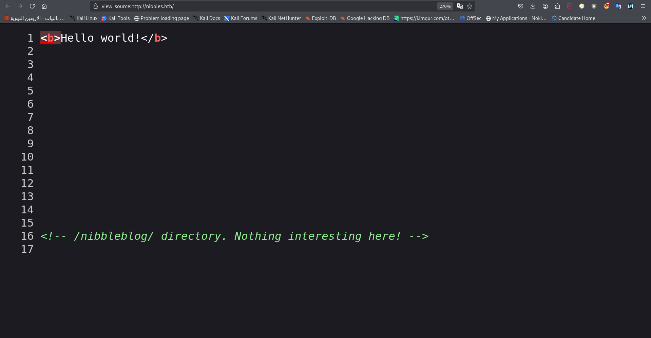
Task: Open the Kali Linux bookmark
Action: [84, 18]
